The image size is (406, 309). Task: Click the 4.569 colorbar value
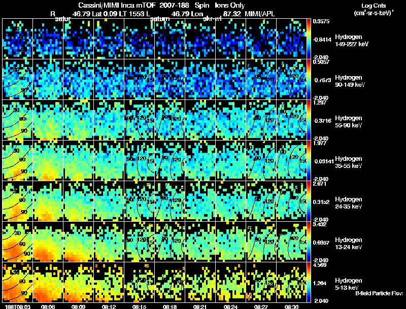click(320, 265)
